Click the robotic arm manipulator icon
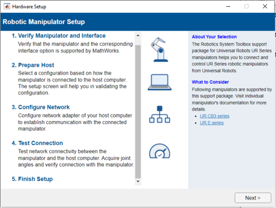Image resolution: width=276 pixels, height=208 pixels. point(159,48)
